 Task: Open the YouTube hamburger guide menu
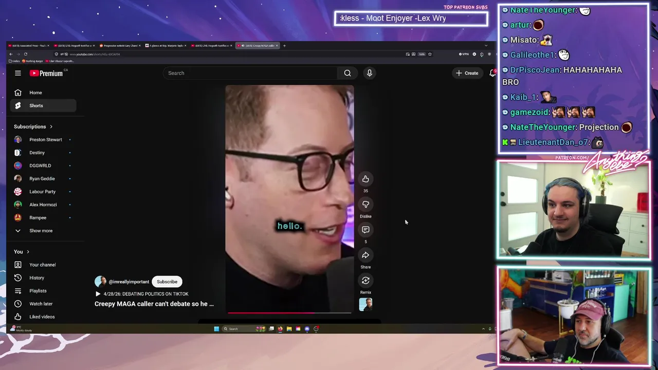tap(17, 73)
